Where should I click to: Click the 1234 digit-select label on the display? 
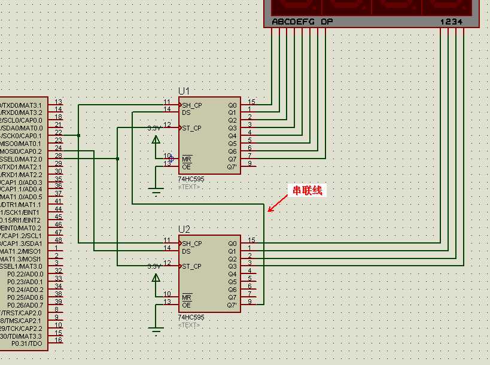pos(452,22)
